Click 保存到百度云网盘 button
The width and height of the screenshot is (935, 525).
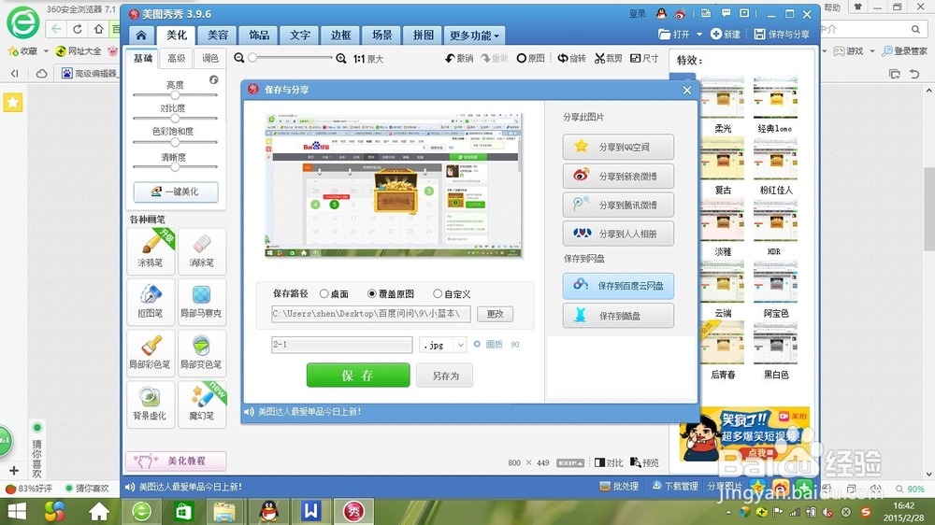click(618, 286)
